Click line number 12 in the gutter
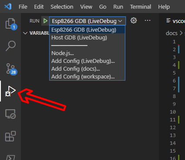Screen dimensions: 185x160 (x=173, y=127)
